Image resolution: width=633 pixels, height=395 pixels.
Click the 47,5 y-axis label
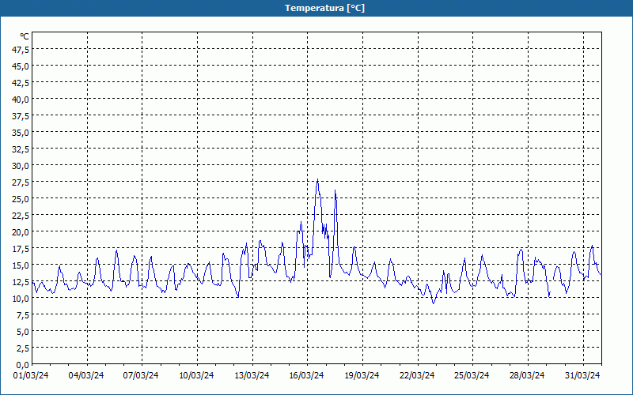[x=21, y=50]
